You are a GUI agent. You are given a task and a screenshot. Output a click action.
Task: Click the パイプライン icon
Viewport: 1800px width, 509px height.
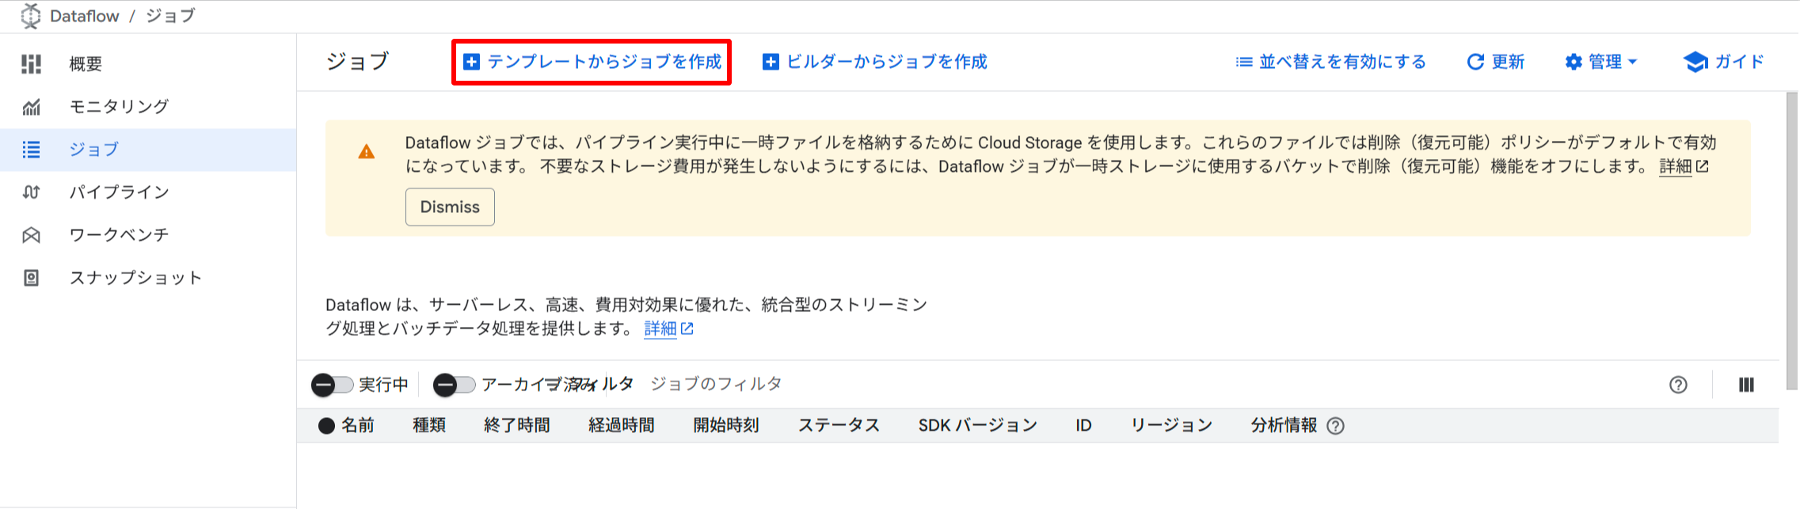(32, 192)
